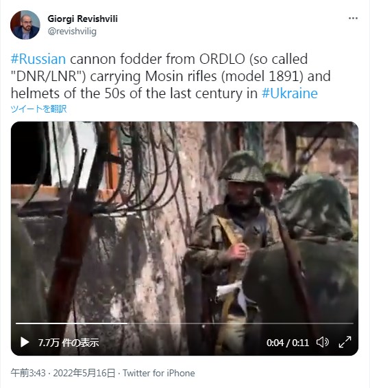Open the three-dot more options menu
Viewport: 370px width, 388px height.
pos(353,19)
